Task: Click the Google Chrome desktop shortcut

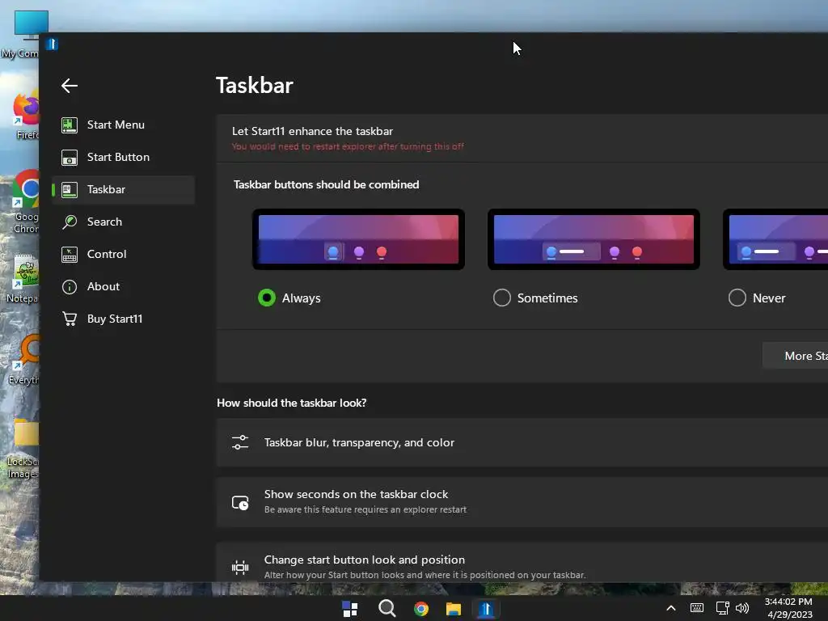Action: [x=25, y=201]
